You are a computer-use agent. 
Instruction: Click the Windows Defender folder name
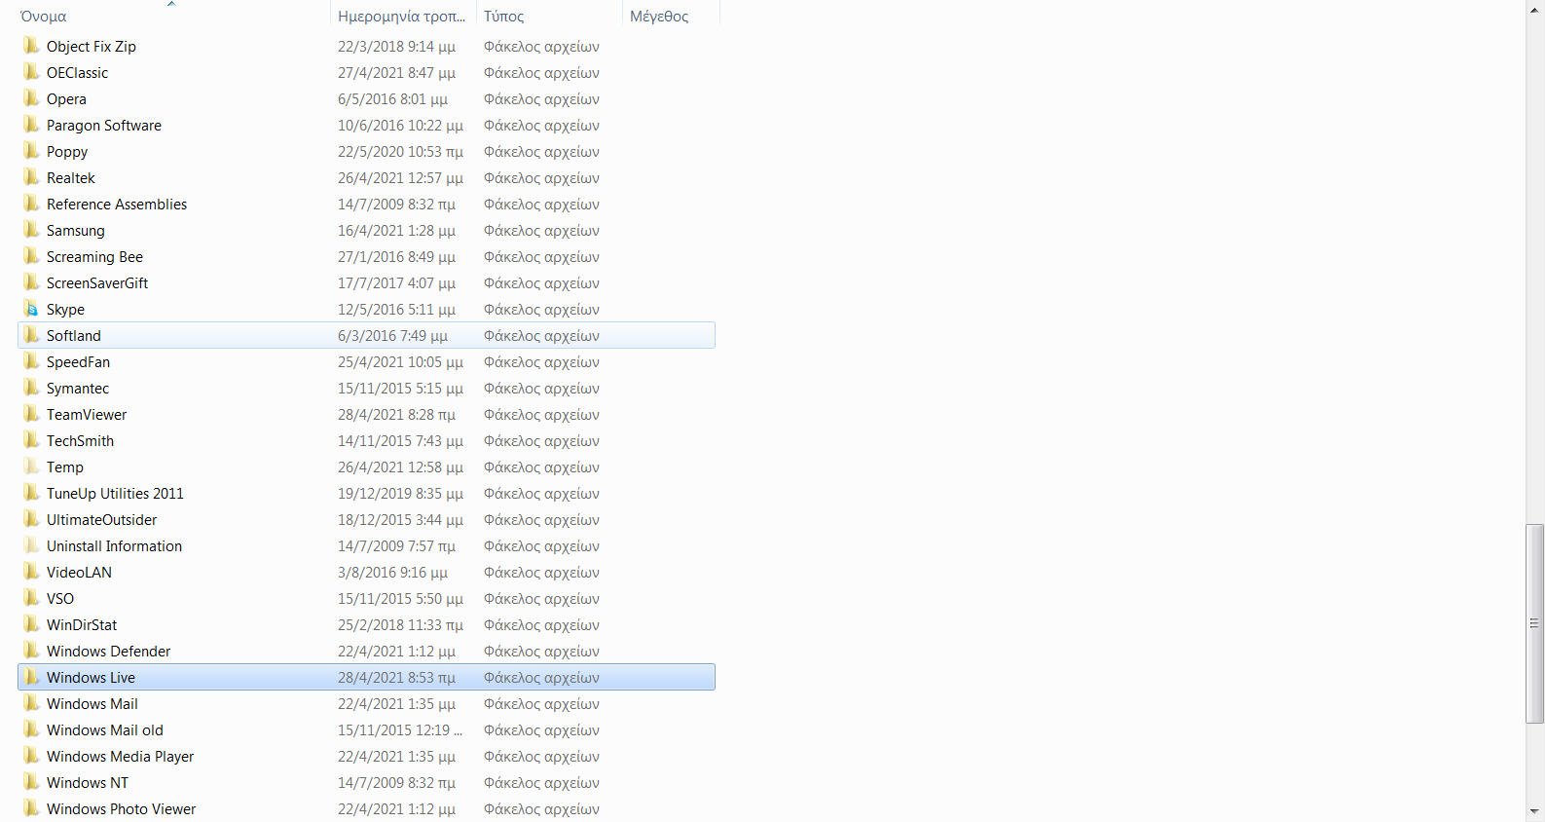(x=108, y=651)
